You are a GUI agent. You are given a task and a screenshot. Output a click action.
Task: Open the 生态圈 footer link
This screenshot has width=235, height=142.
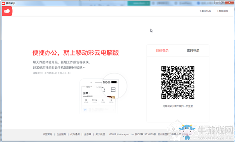tap(88, 134)
